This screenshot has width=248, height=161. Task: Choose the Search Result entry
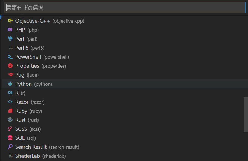(125, 147)
